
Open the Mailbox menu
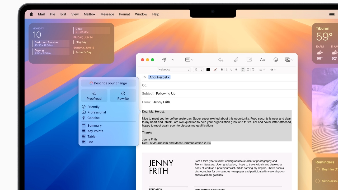coord(90,14)
